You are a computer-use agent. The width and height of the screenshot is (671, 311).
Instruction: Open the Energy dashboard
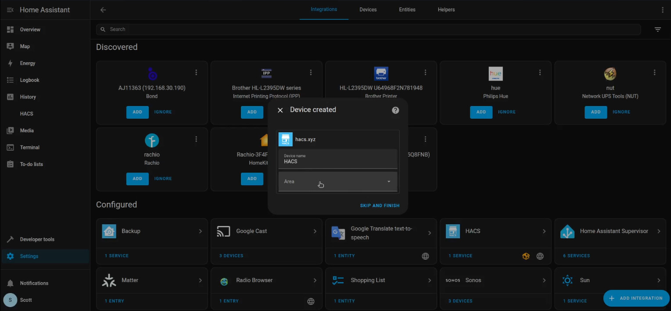tap(45, 64)
